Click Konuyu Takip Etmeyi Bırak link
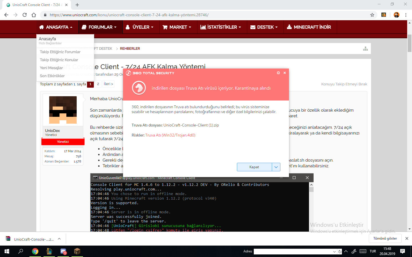The width and height of the screenshot is (412, 257). (x=344, y=84)
